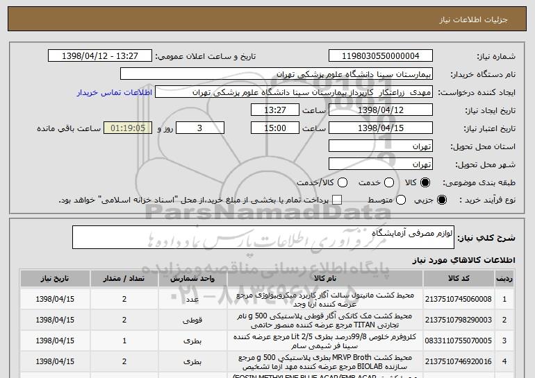Click the تاریخ نیاز column header
535x378 pixels.
click(x=55, y=279)
